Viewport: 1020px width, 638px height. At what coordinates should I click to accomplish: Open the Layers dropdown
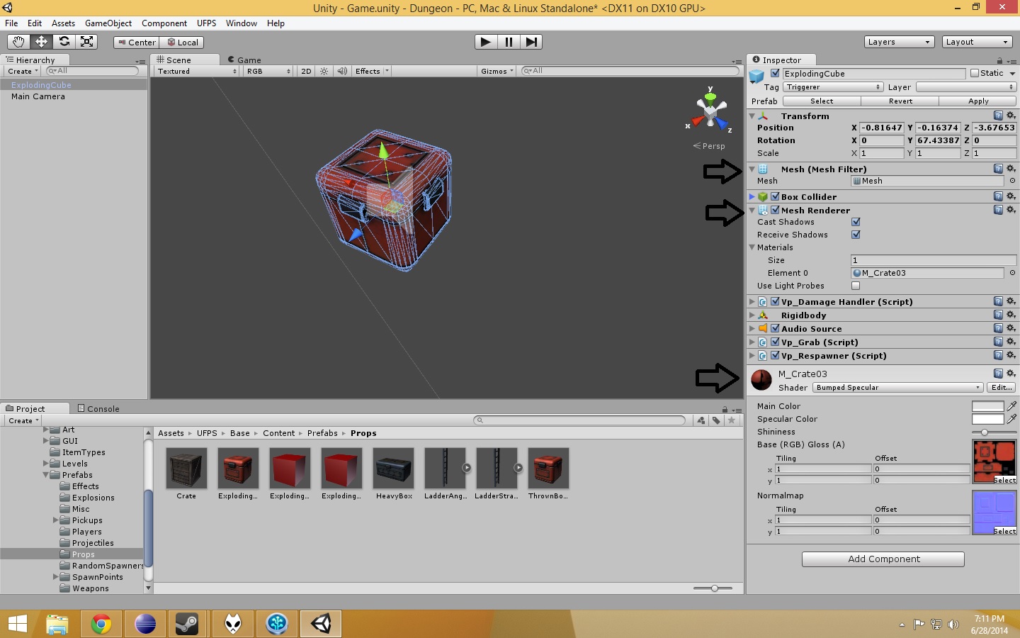click(900, 42)
